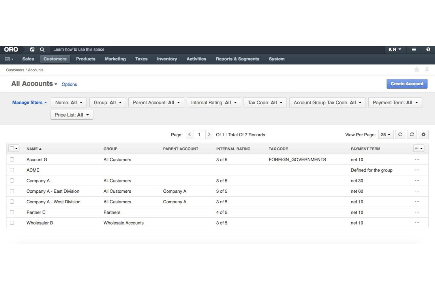Open the hamburger menu icon
Image resolution: width=435 pixels, height=290 pixels.
point(414,49)
